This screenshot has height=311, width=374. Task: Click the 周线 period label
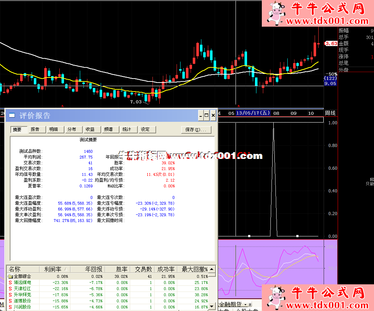[x=330, y=113]
